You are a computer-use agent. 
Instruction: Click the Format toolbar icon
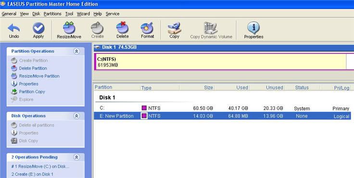tap(147, 28)
